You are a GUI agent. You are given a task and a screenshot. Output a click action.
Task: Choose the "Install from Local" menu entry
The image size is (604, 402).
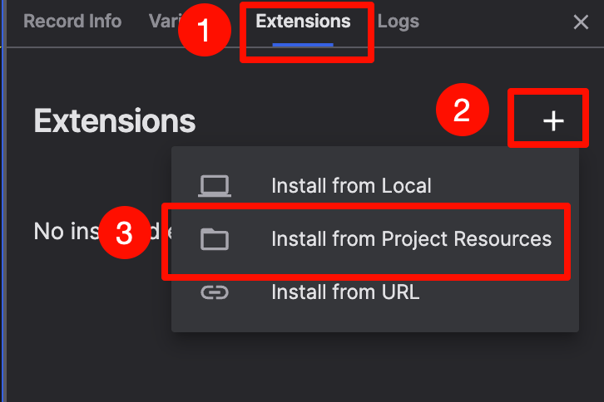351,186
